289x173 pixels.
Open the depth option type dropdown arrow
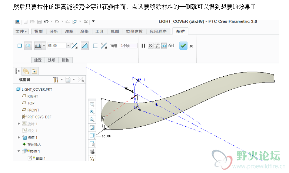[44, 46]
